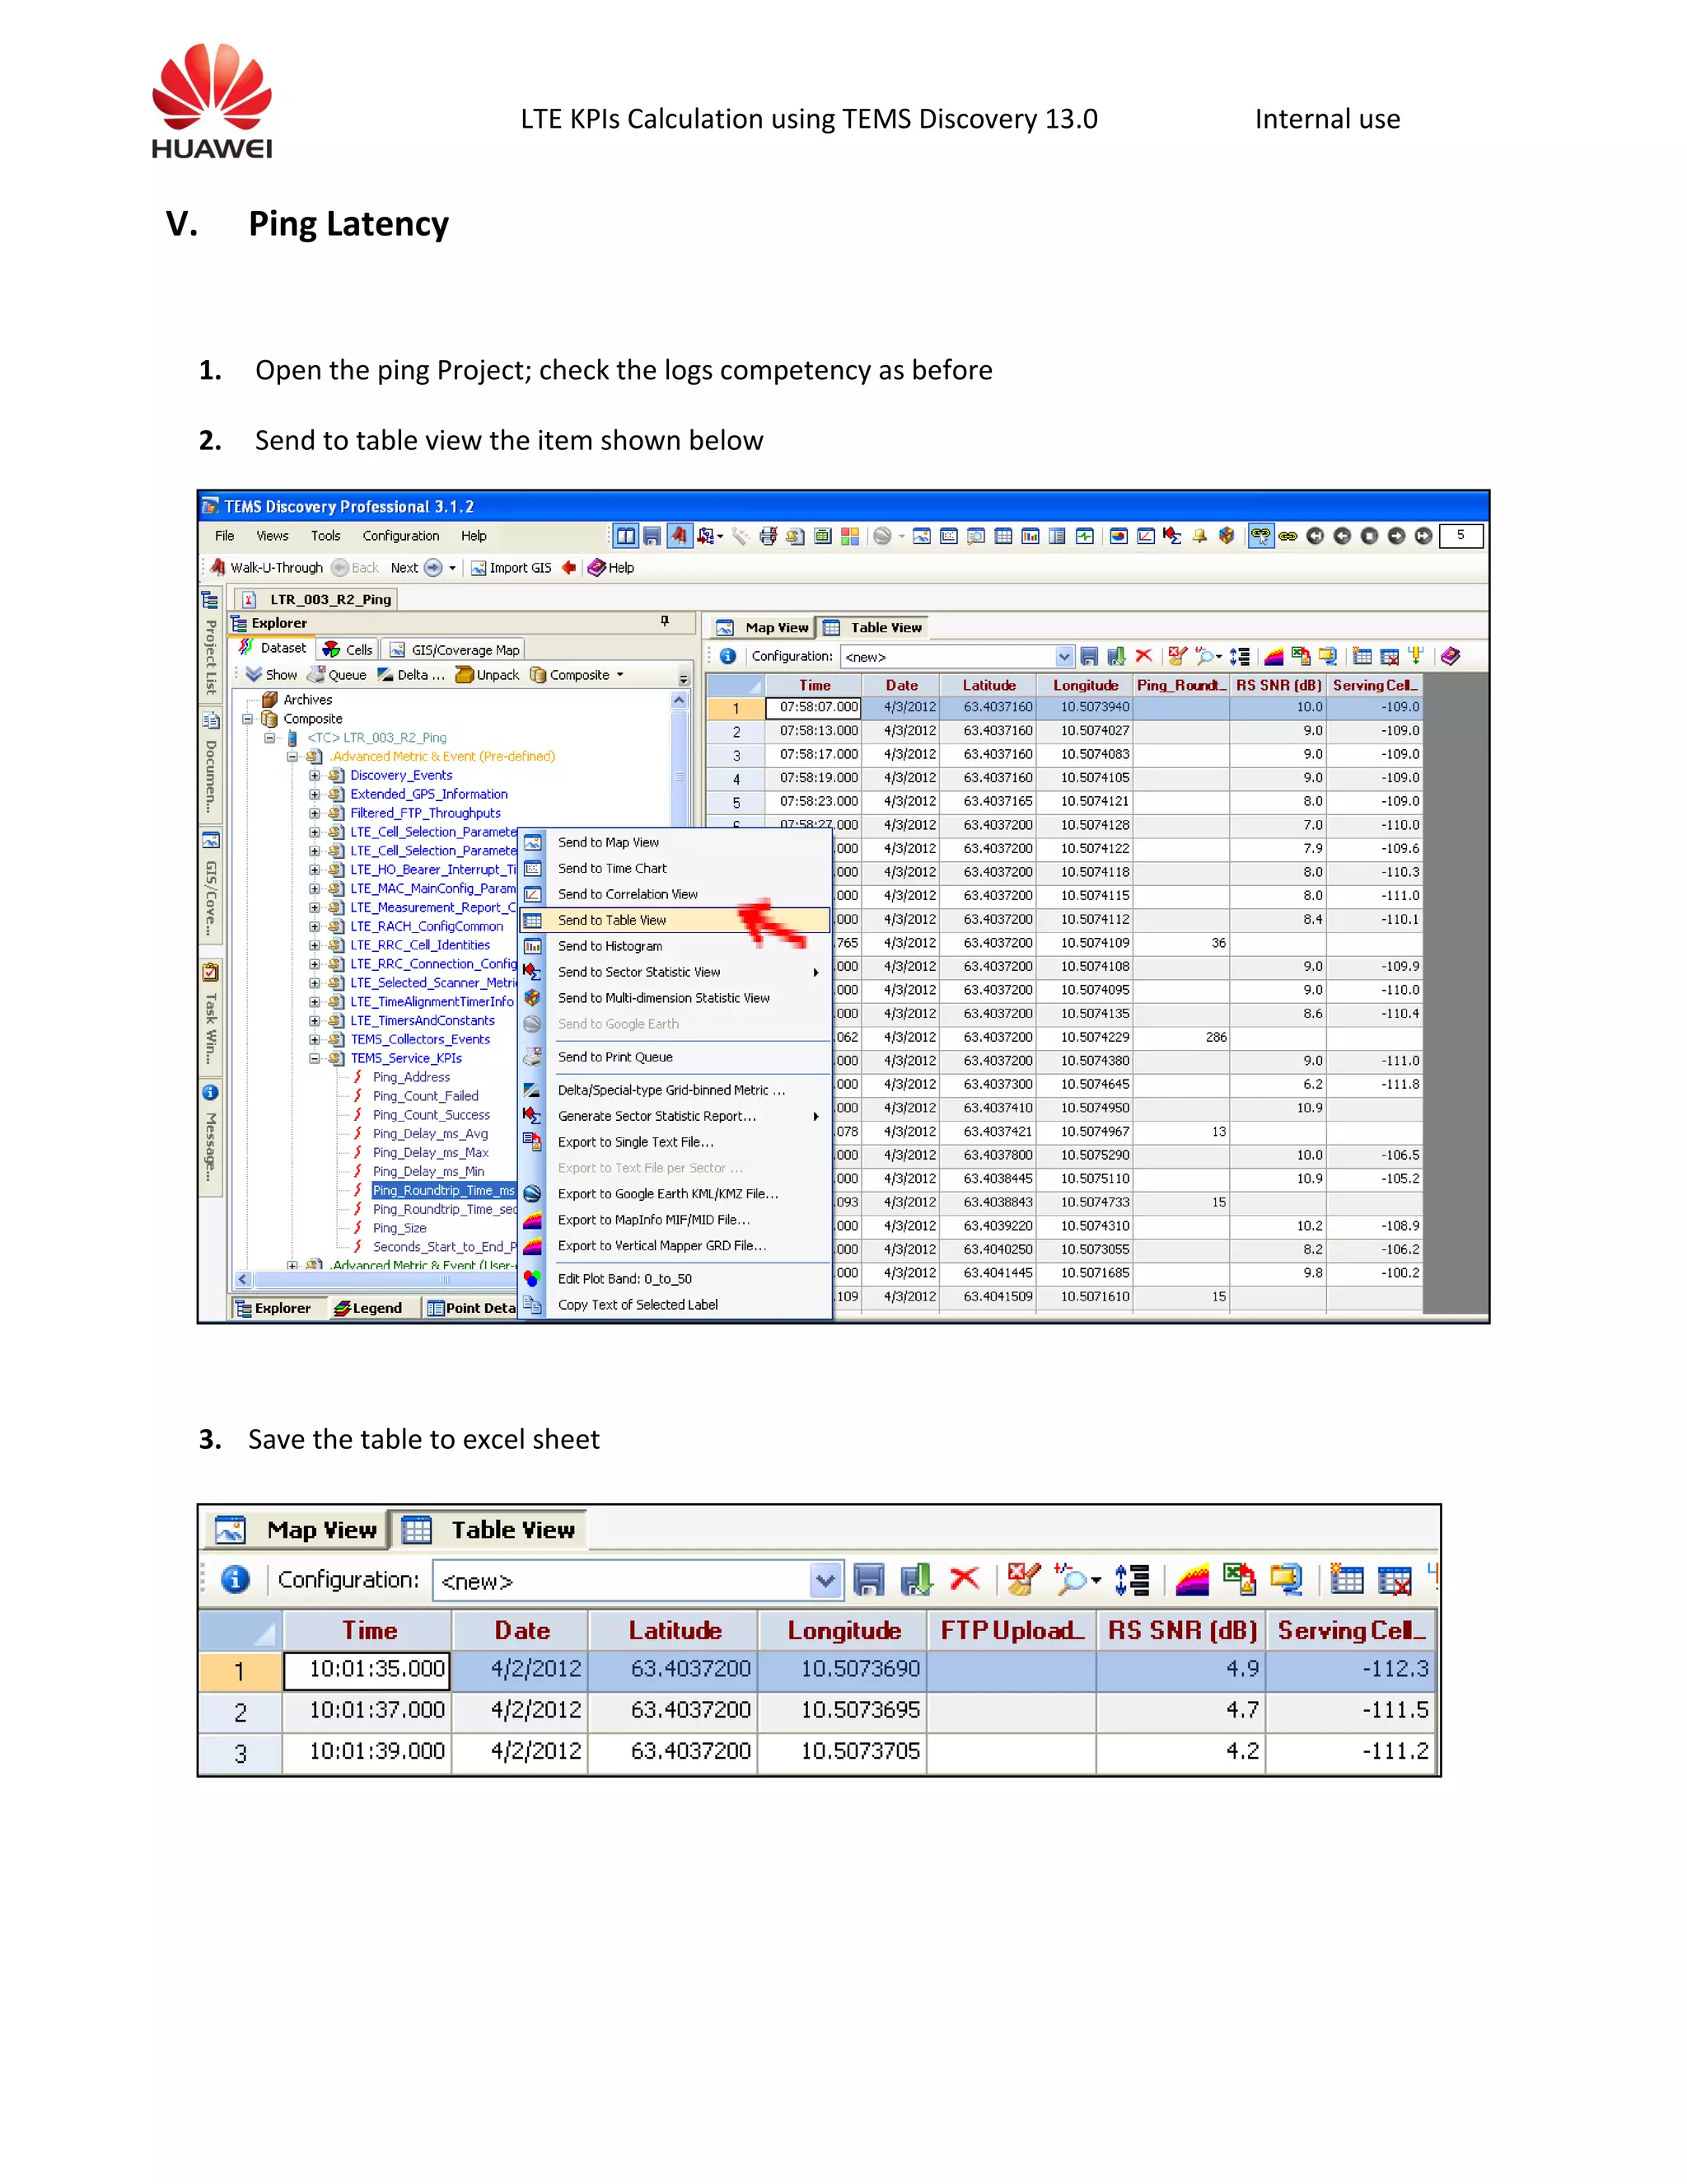Choose Edit Plot Band: 0_to_50
The width and height of the screenshot is (1687, 2184).
click(x=675, y=1279)
